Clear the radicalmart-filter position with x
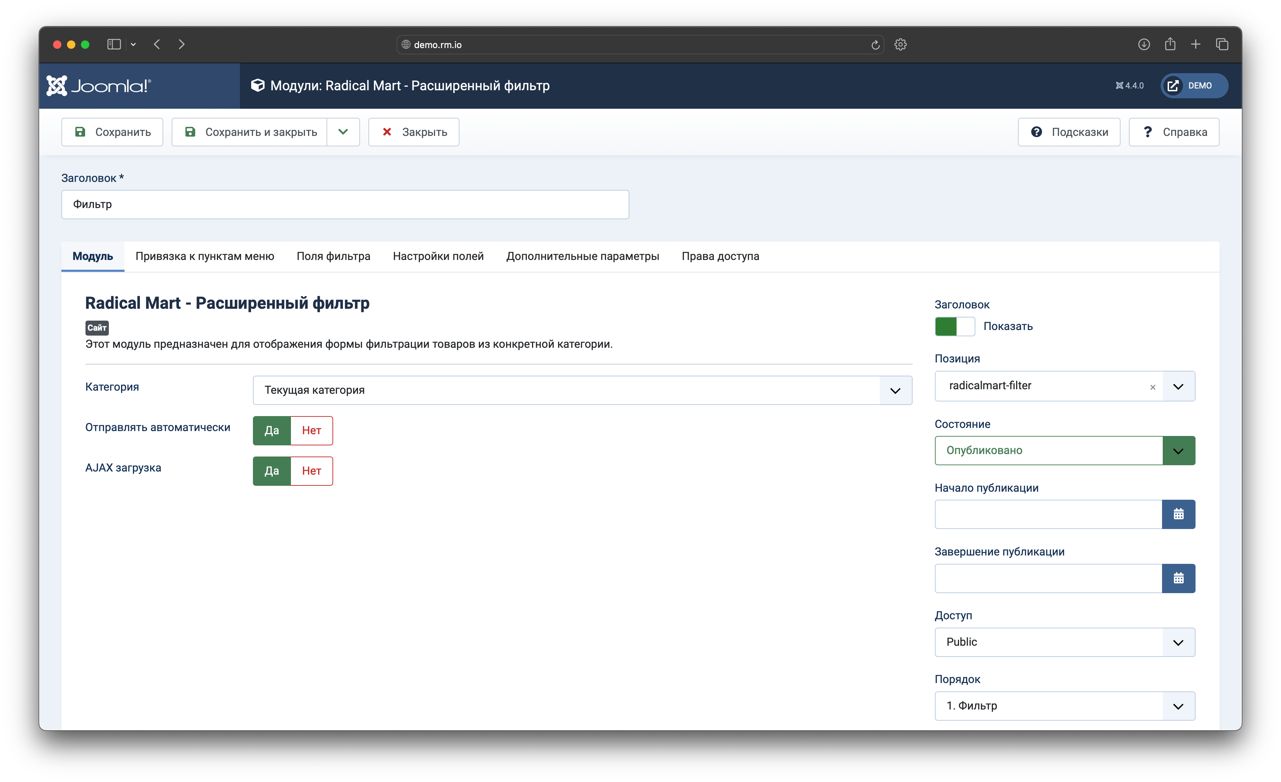 click(1153, 387)
